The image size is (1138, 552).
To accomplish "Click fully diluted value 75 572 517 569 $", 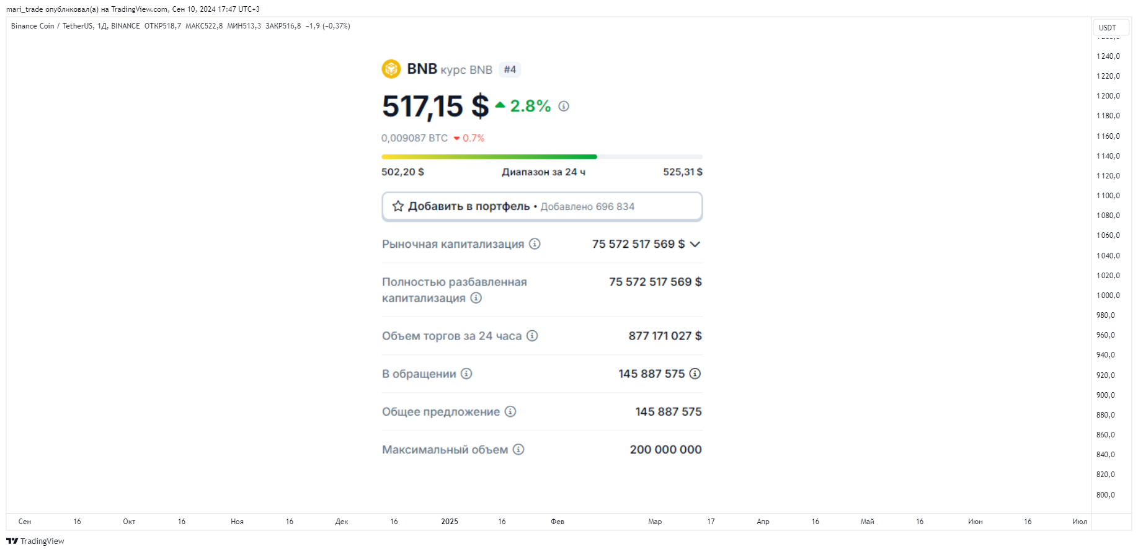I will point(656,282).
